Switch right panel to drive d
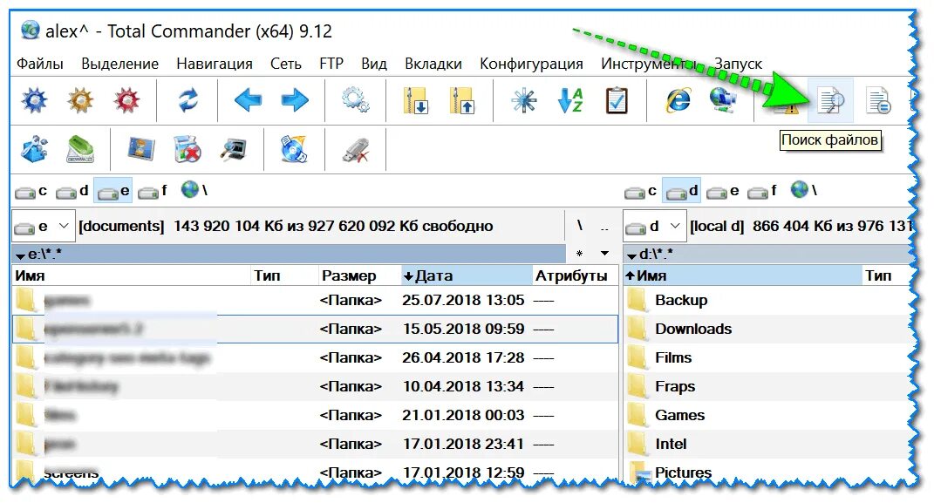This screenshot has height=503, width=934. (x=681, y=191)
